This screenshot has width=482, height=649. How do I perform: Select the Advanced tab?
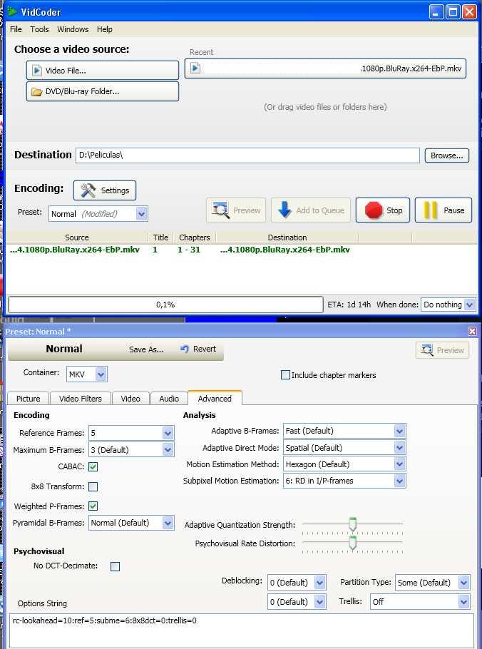coord(215,398)
